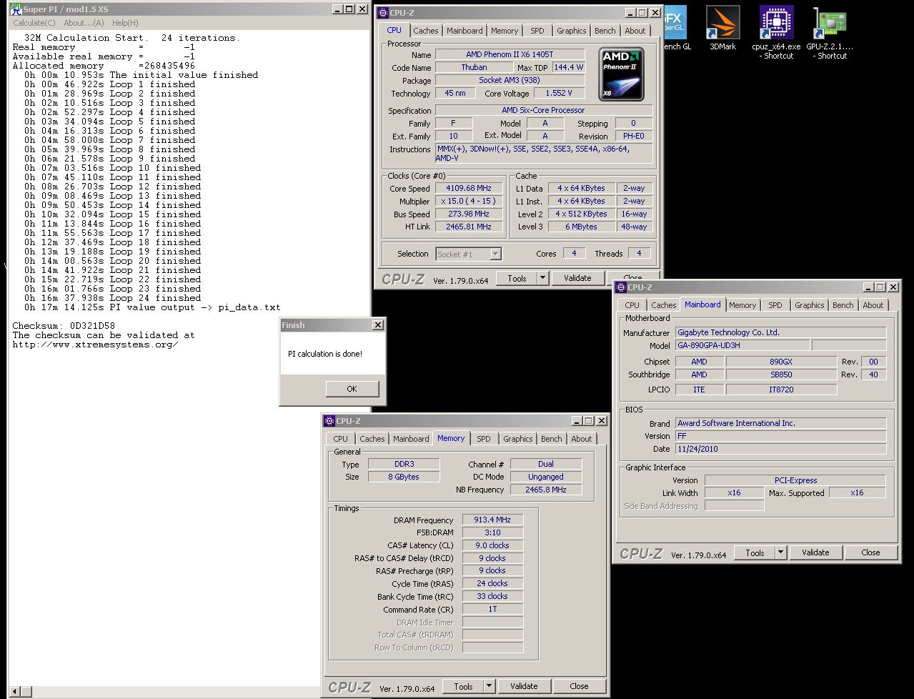This screenshot has height=699, width=914.
Task: Select Graphics tab in Mainboard window
Action: (810, 305)
